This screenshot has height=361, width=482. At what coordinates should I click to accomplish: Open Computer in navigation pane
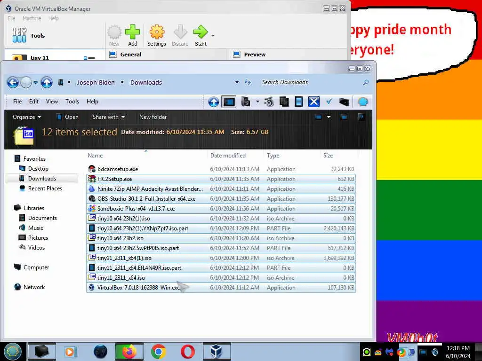pyautogui.click(x=36, y=267)
